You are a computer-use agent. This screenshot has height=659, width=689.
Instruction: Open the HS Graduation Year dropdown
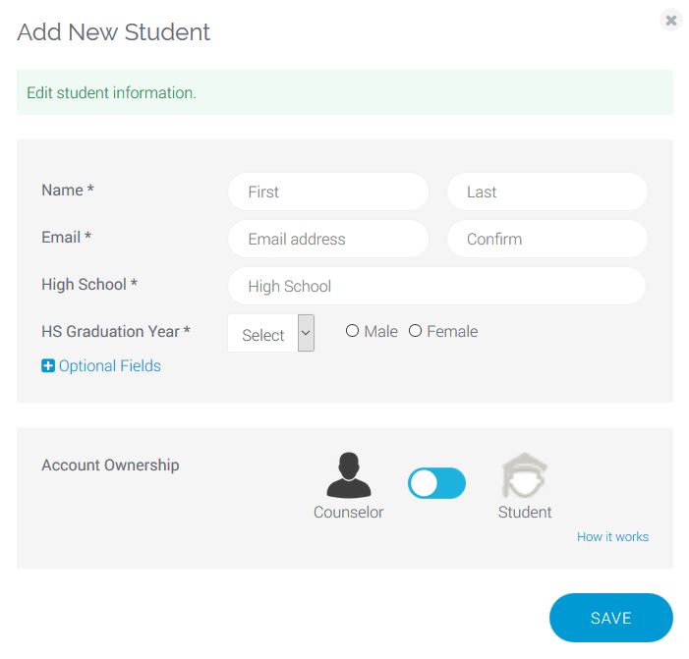(x=271, y=333)
